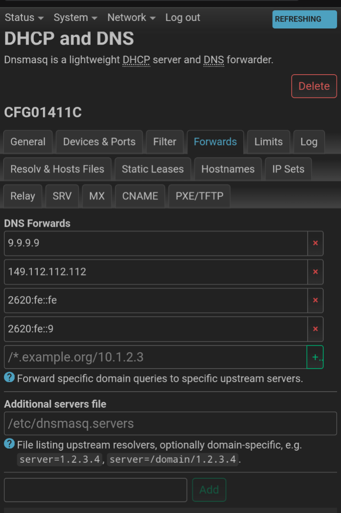Delete the 149.112.112.112 forward entry
The image size is (341, 513).
click(x=315, y=272)
